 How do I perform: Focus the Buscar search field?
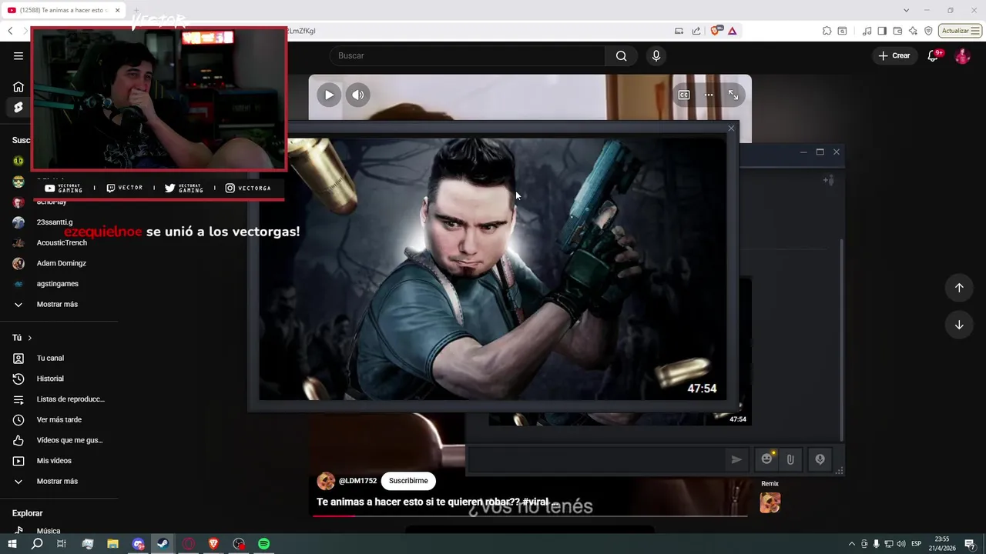[468, 55]
